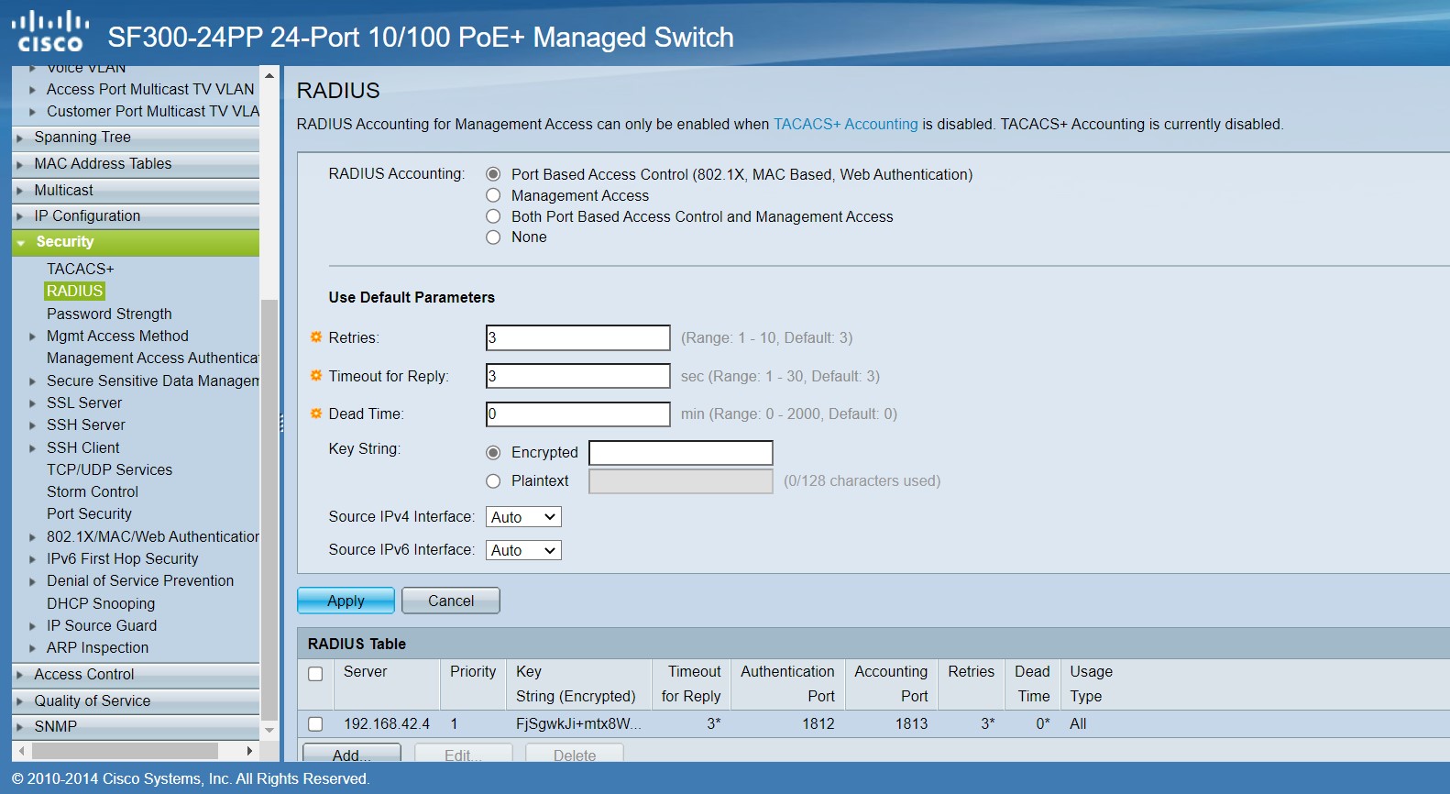This screenshot has width=1450, height=794.
Task: Expand SSH Client arrow icon
Action: coord(32,448)
